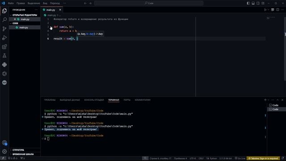This screenshot has height=161, width=286.
Task: Open the Python extension sidebar icon
Action: click(4, 64)
